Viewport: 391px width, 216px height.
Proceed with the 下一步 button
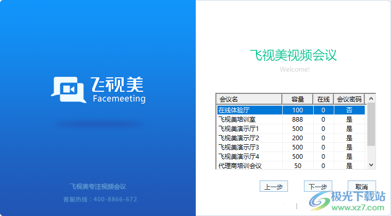318,187
